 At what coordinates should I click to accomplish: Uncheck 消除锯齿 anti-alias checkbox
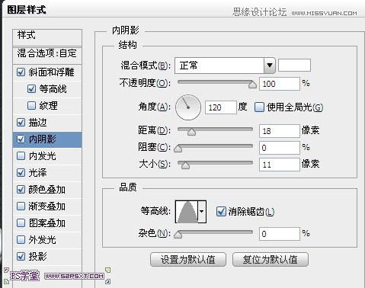pyautogui.click(x=221, y=211)
